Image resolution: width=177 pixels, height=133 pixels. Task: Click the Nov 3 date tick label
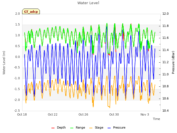click(145, 114)
